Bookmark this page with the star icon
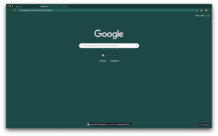 [197, 11]
